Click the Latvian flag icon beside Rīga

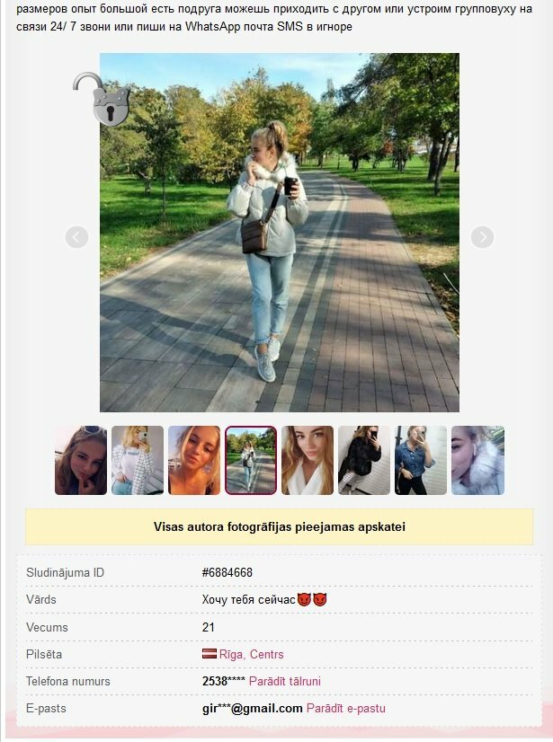pyautogui.click(x=209, y=654)
